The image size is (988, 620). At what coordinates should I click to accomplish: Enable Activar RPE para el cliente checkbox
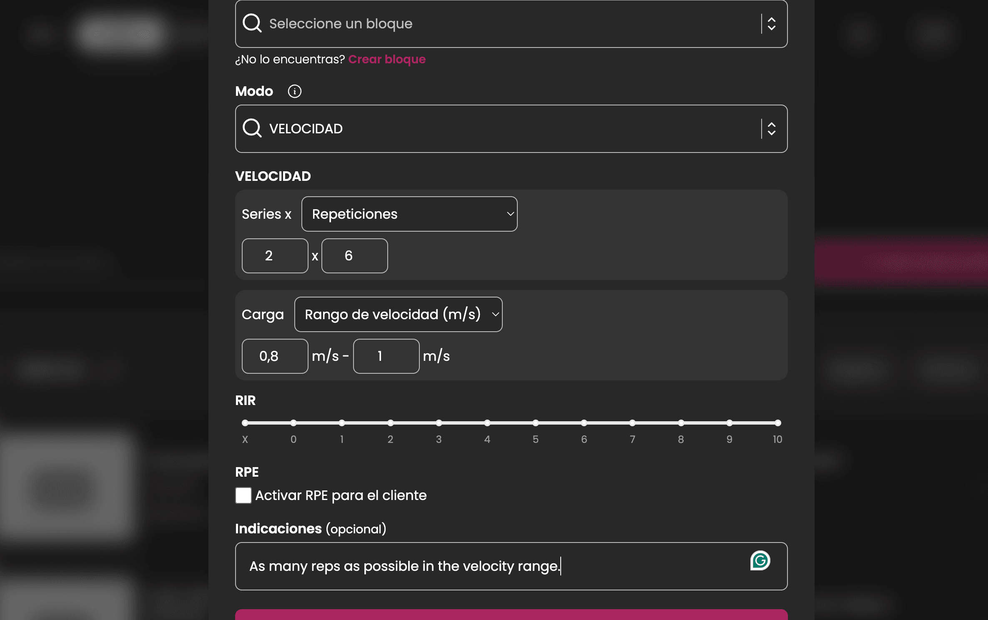243,495
